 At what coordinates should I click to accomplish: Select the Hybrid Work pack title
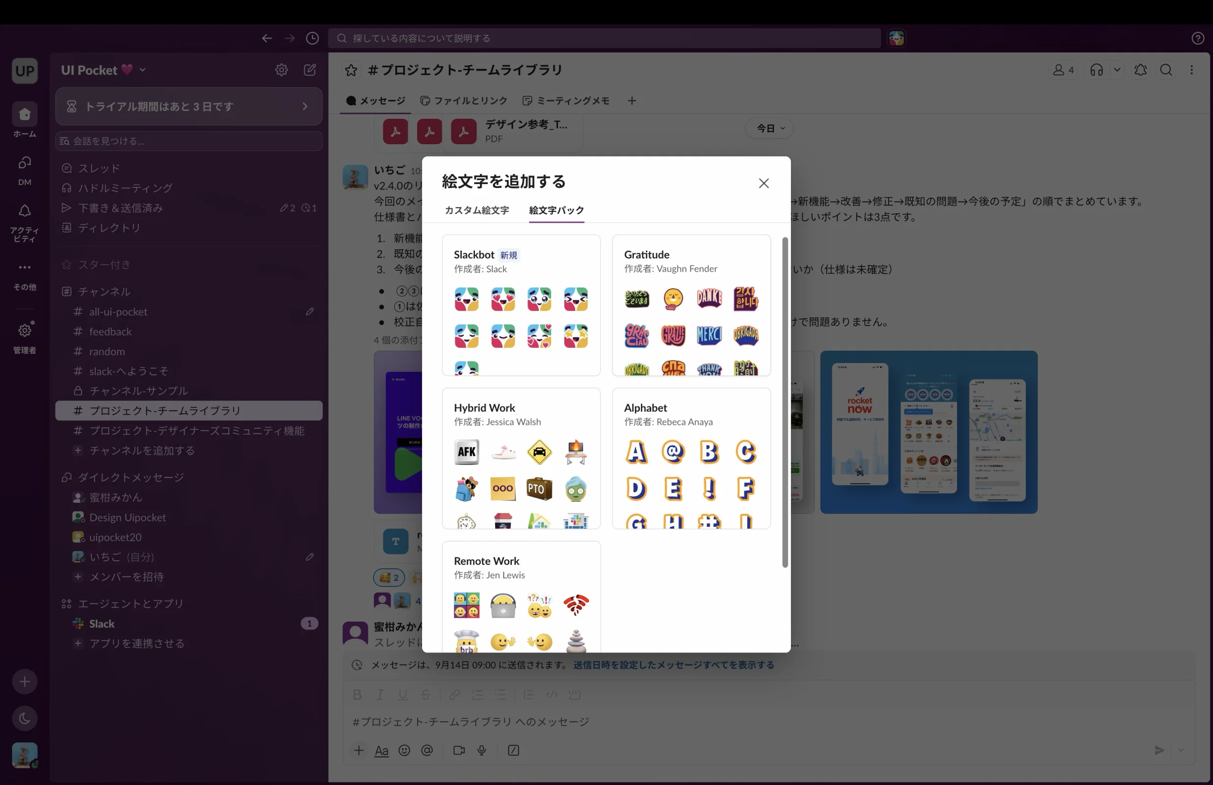coord(484,408)
